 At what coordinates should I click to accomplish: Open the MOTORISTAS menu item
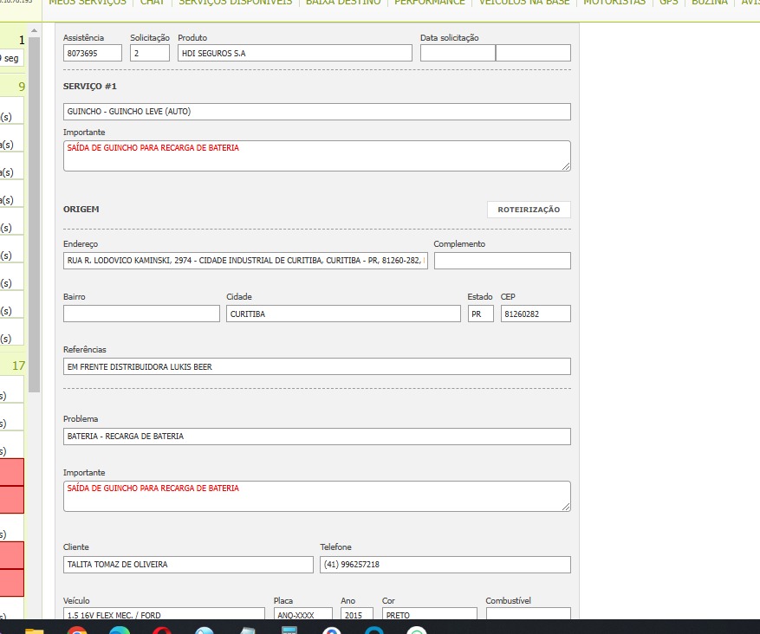[614, 3]
